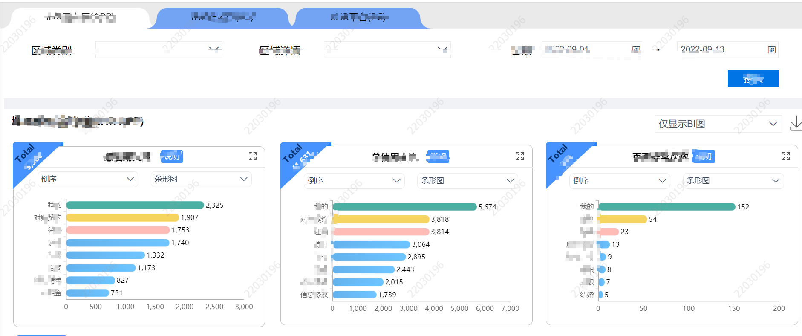This screenshot has height=336, width=802.
Task: Click the blue 说明 badge on the right chart
Action: click(704, 156)
